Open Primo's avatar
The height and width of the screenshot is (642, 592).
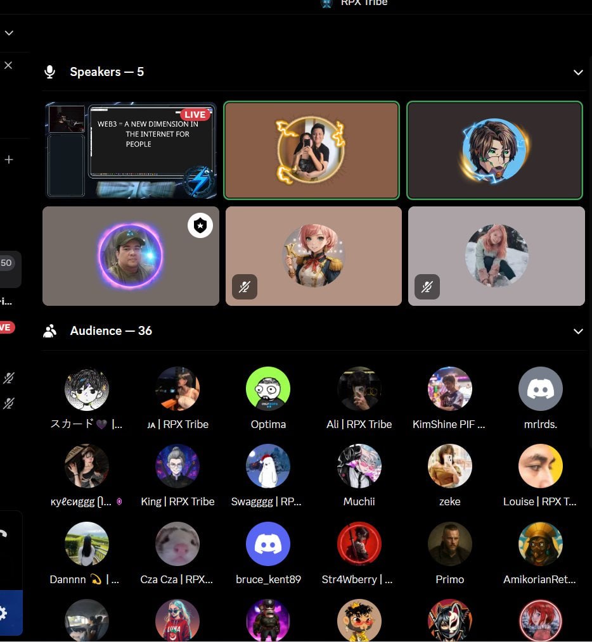(x=450, y=544)
